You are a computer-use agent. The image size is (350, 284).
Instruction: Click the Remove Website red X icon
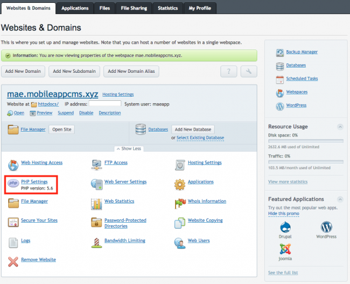(x=13, y=260)
